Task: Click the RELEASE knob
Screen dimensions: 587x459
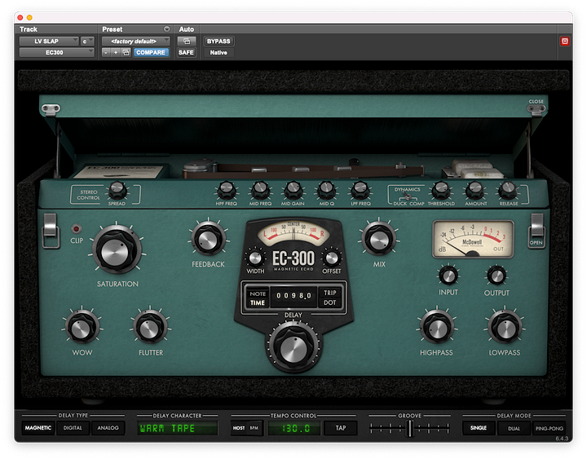Action: (x=508, y=190)
